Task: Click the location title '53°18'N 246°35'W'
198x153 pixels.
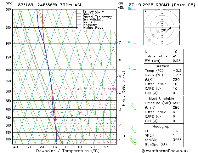Action: point(38,5)
